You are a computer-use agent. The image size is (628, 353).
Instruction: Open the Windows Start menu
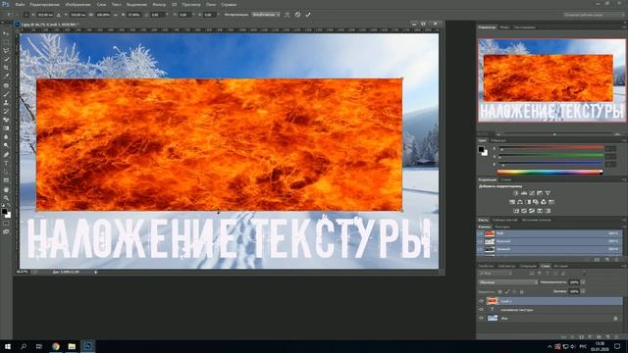coord(7,346)
